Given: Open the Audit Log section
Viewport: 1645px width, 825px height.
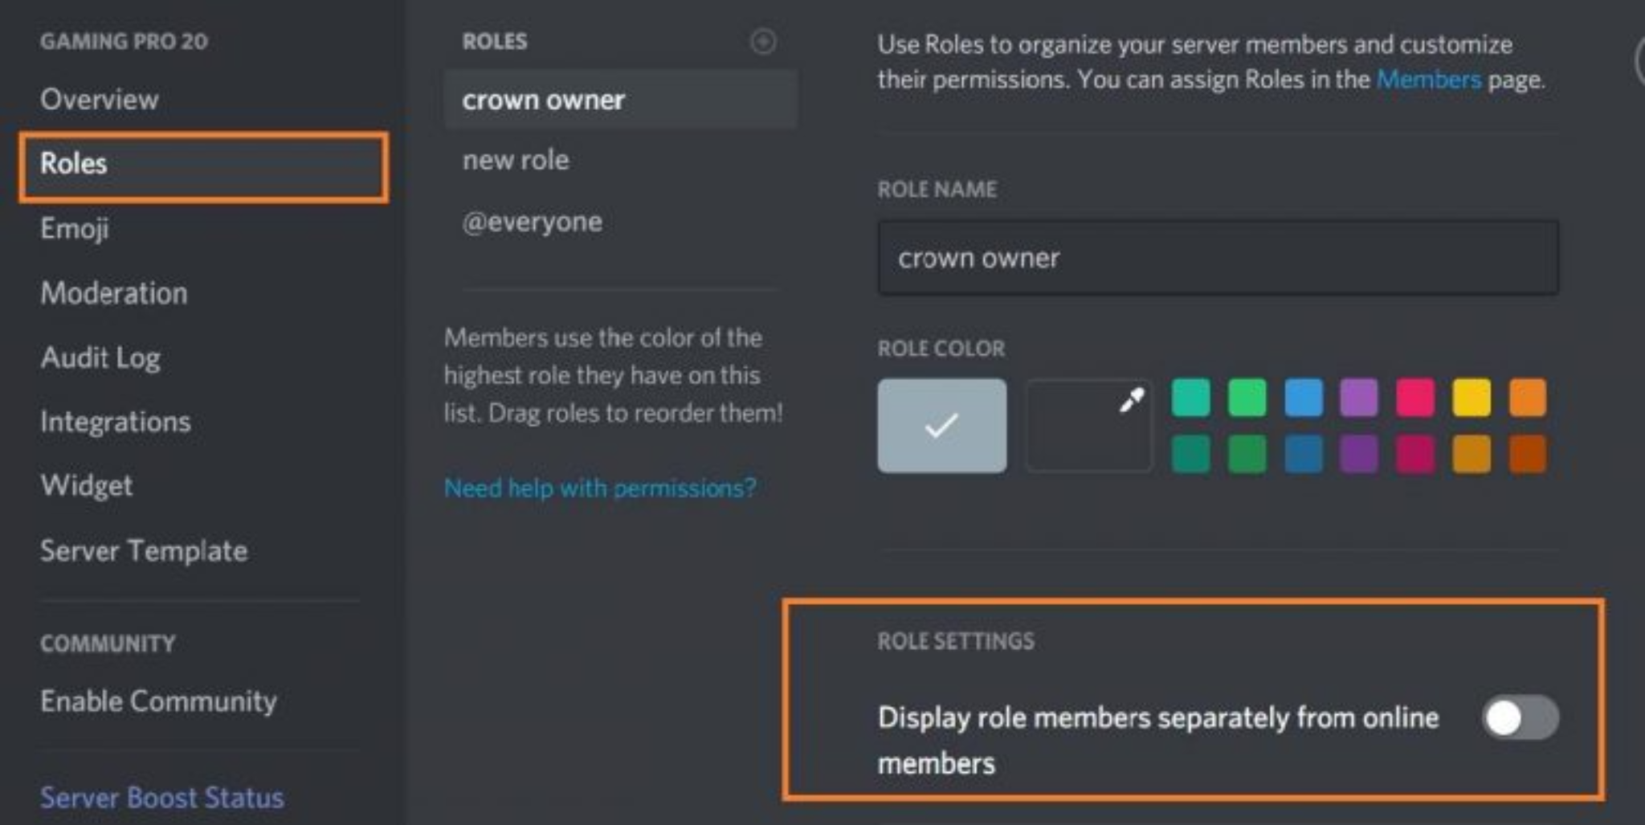Looking at the screenshot, I should tap(100, 357).
